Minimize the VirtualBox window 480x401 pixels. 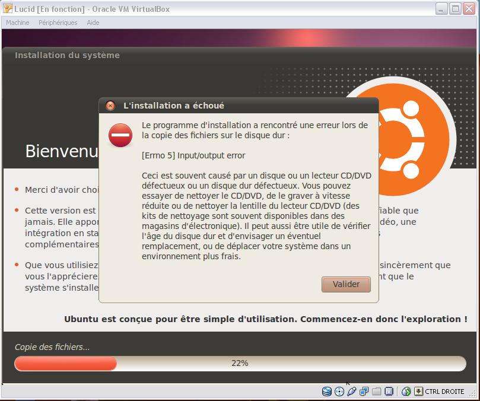coord(441,9)
